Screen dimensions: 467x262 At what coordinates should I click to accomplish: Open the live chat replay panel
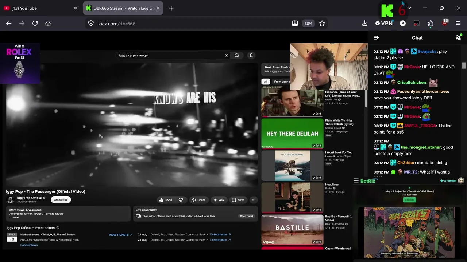click(x=247, y=216)
